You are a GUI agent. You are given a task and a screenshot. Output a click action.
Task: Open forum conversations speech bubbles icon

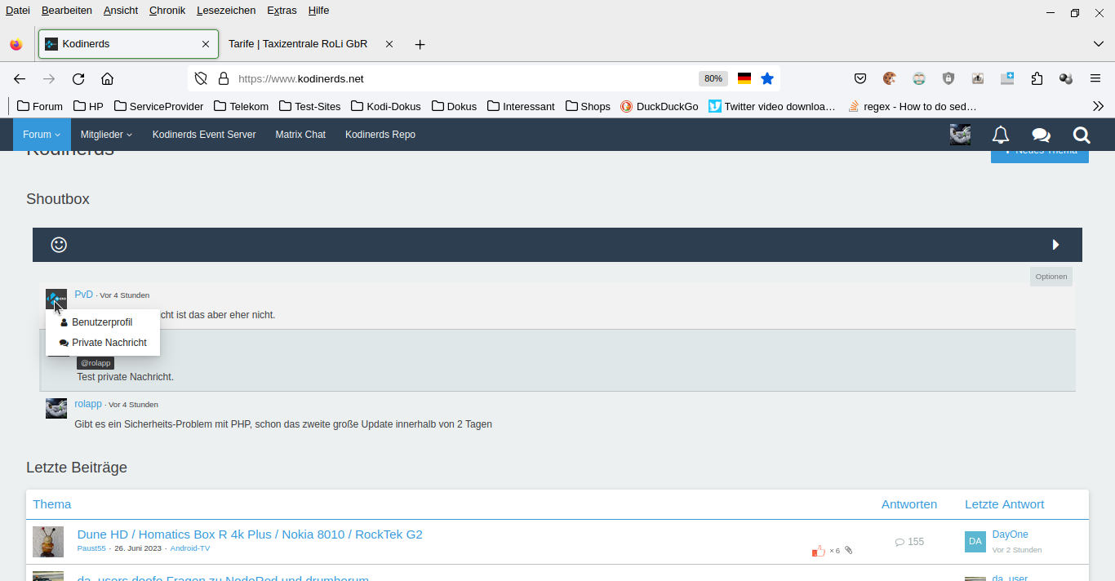1041,135
